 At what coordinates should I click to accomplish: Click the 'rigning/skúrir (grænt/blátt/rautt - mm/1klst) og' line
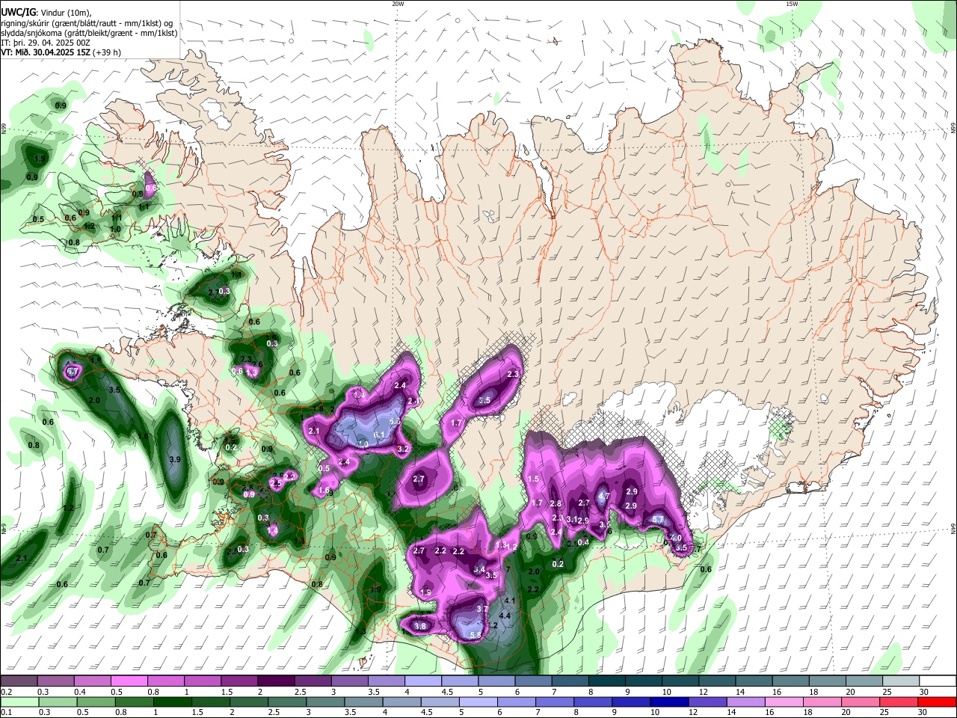click(87, 23)
